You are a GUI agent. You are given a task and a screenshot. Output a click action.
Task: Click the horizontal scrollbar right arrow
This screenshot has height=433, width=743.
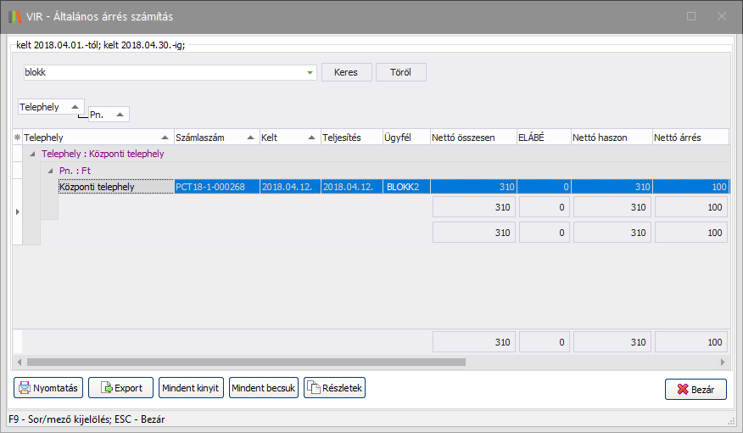(x=723, y=362)
